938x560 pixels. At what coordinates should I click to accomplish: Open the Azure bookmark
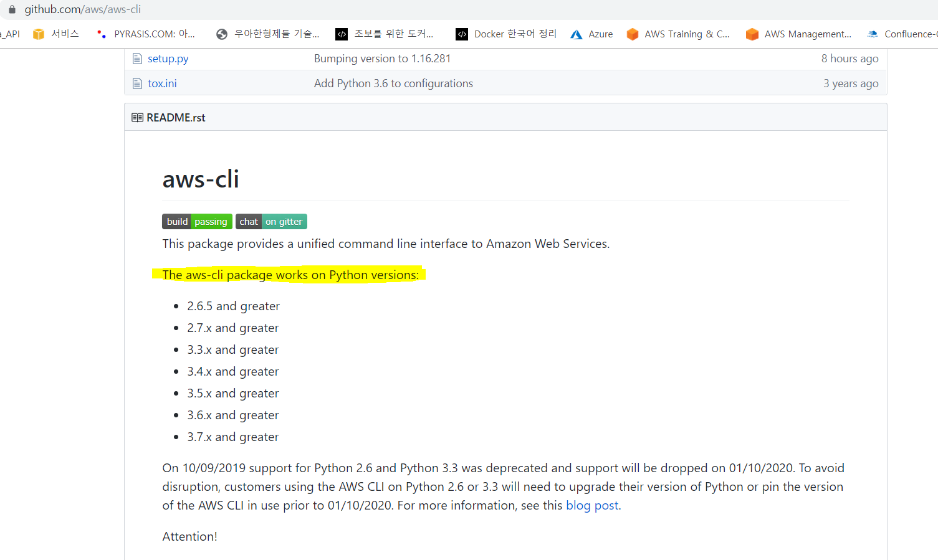coord(591,34)
